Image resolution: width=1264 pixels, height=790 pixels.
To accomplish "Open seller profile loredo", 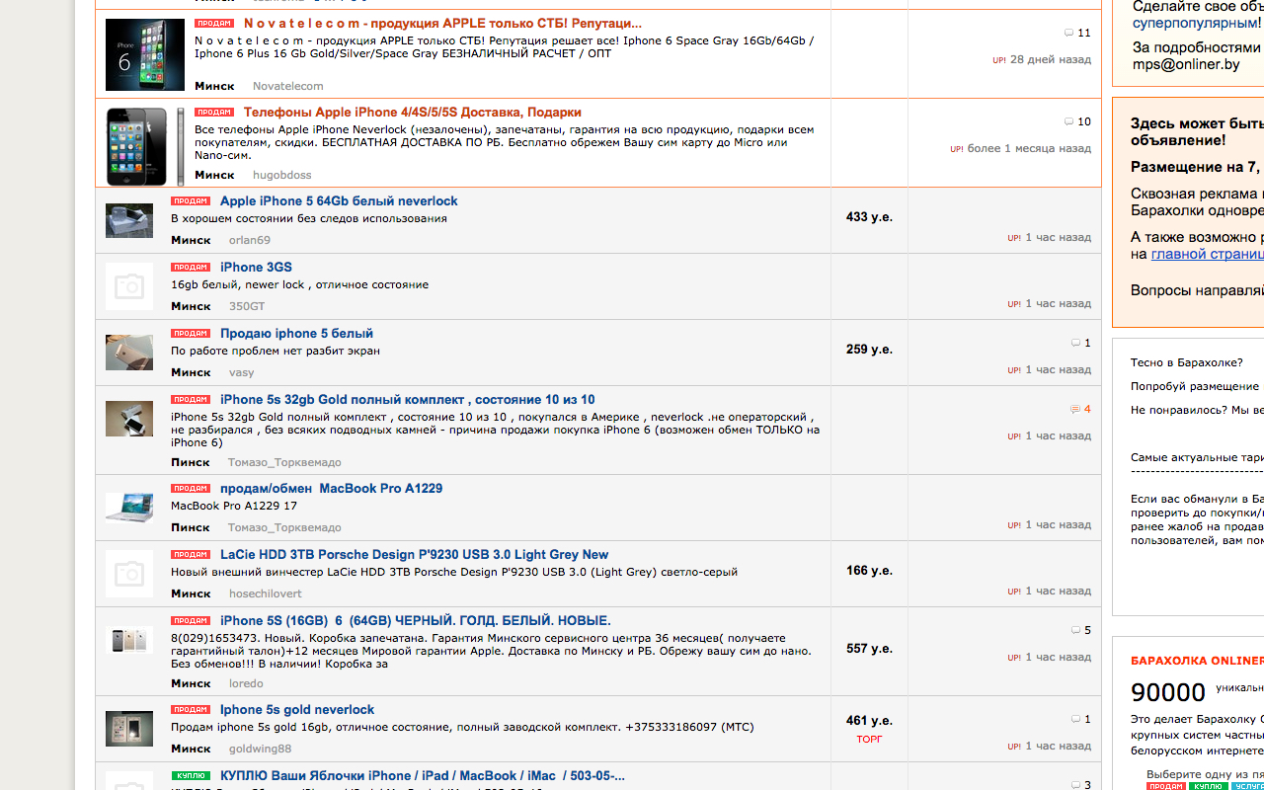I will 246,683.
